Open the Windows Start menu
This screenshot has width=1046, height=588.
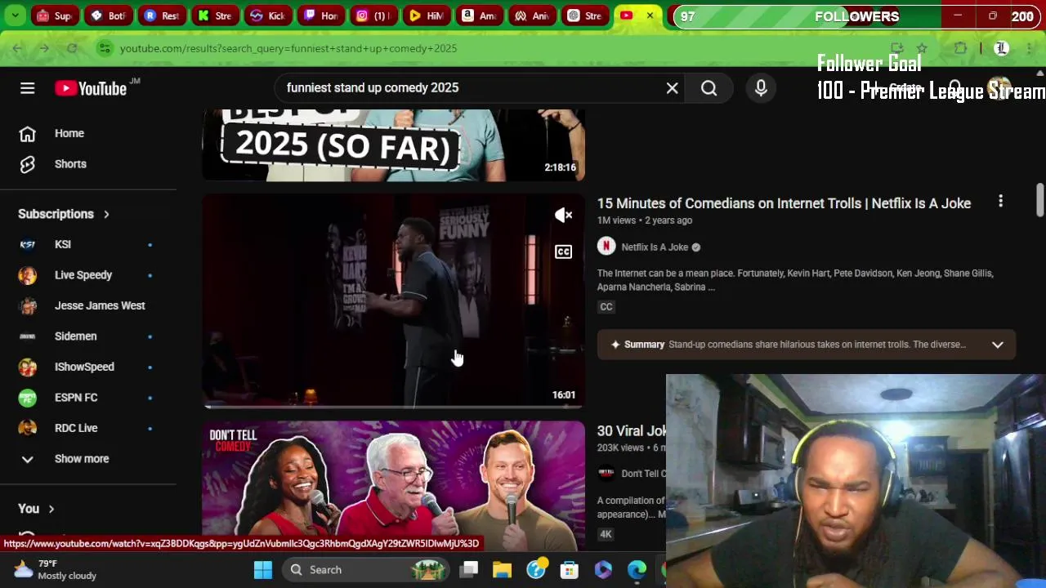click(x=263, y=570)
